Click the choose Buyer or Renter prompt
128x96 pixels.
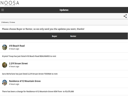pos(43,29)
